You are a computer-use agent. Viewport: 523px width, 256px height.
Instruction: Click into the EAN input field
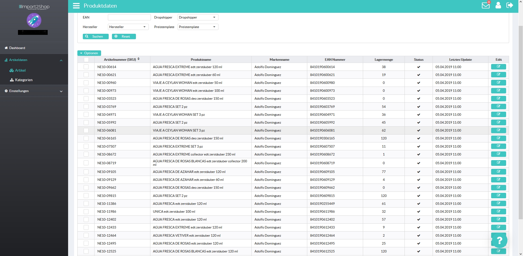(x=129, y=17)
